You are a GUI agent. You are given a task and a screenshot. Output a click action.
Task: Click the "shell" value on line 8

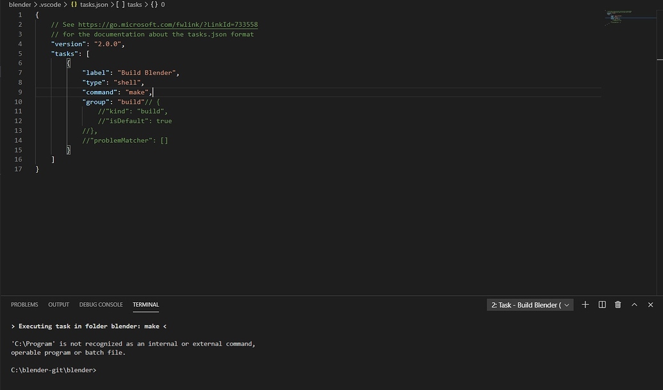tap(127, 83)
